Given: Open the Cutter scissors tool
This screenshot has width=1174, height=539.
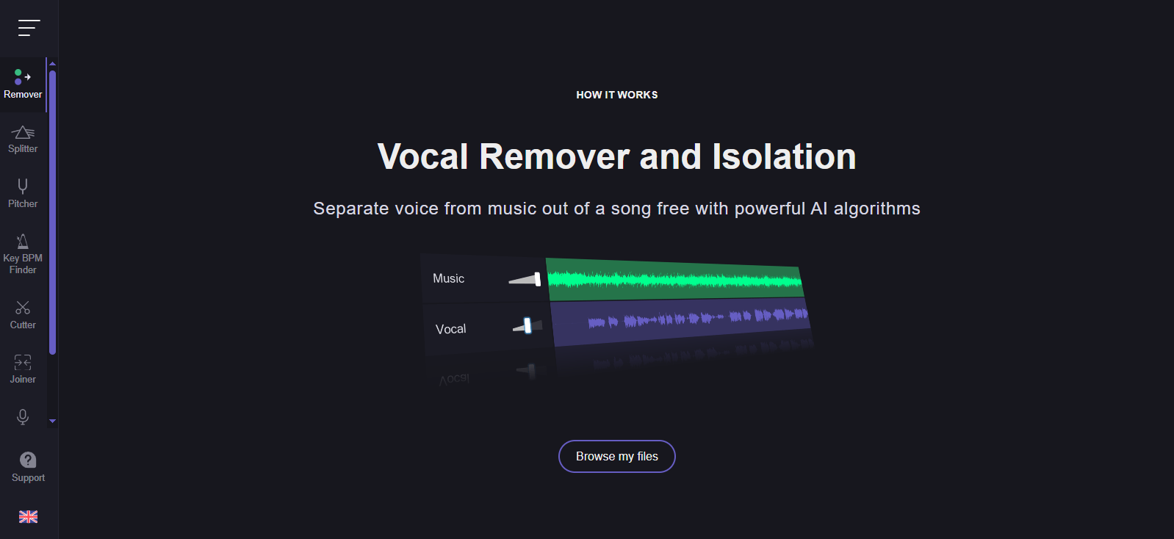Looking at the screenshot, I should click(23, 315).
